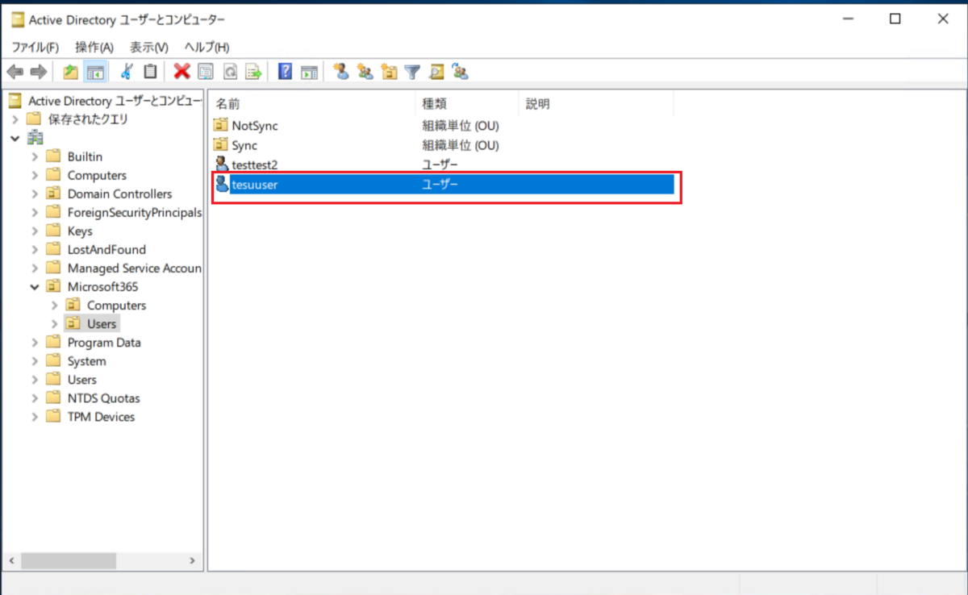Open the 操作(A) menu
Viewport: 968px width, 595px height.
point(94,48)
